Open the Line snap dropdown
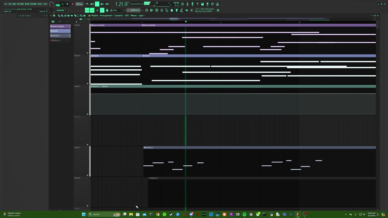Image resolution: width=388 pixels, height=218 pixels. (116, 10)
